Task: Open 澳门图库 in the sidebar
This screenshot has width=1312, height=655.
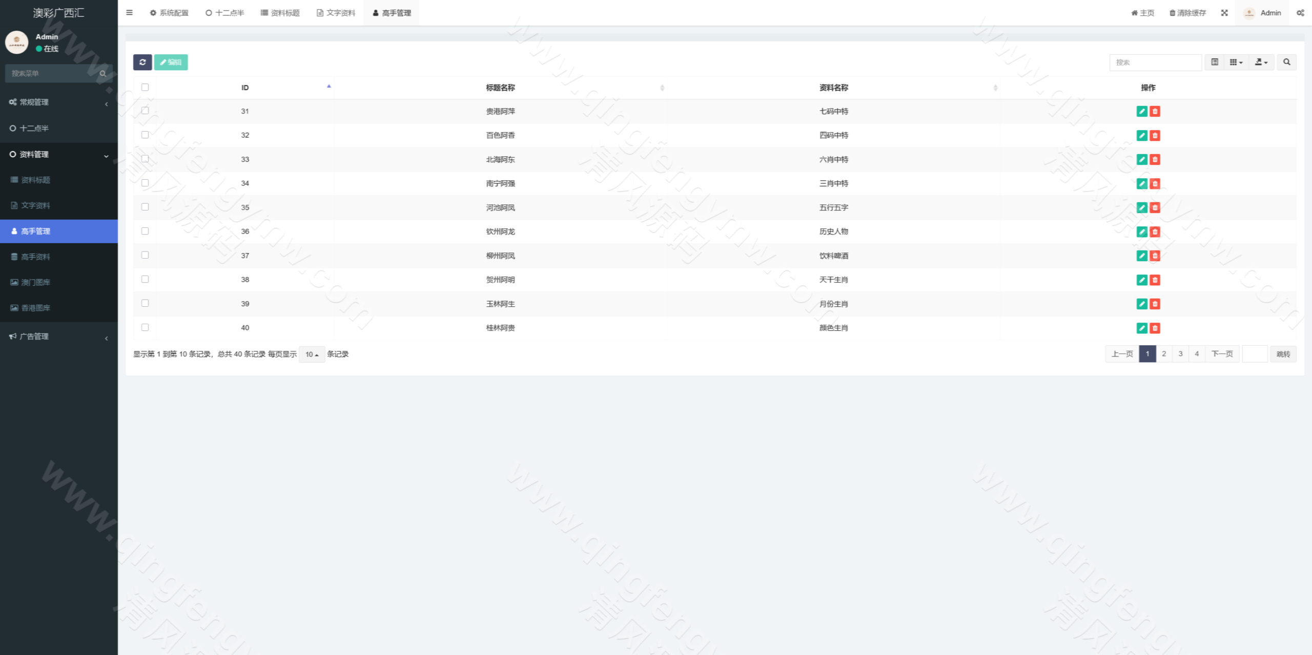Action: point(59,283)
